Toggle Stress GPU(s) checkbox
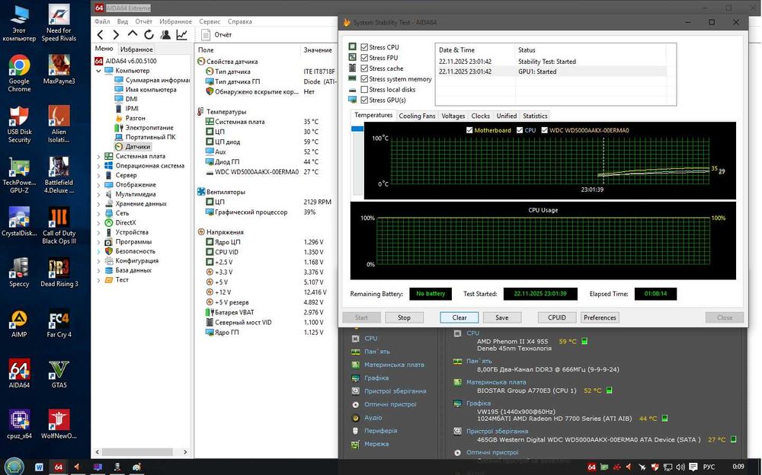This screenshot has width=762, height=475. pyautogui.click(x=364, y=100)
